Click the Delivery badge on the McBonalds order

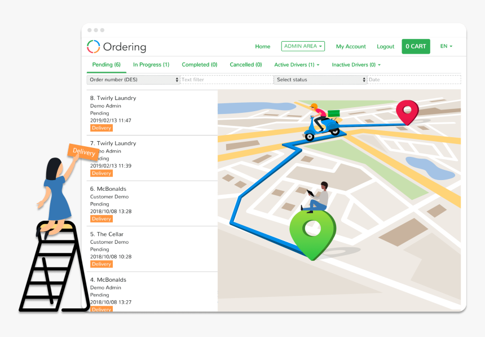pyautogui.click(x=101, y=218)
